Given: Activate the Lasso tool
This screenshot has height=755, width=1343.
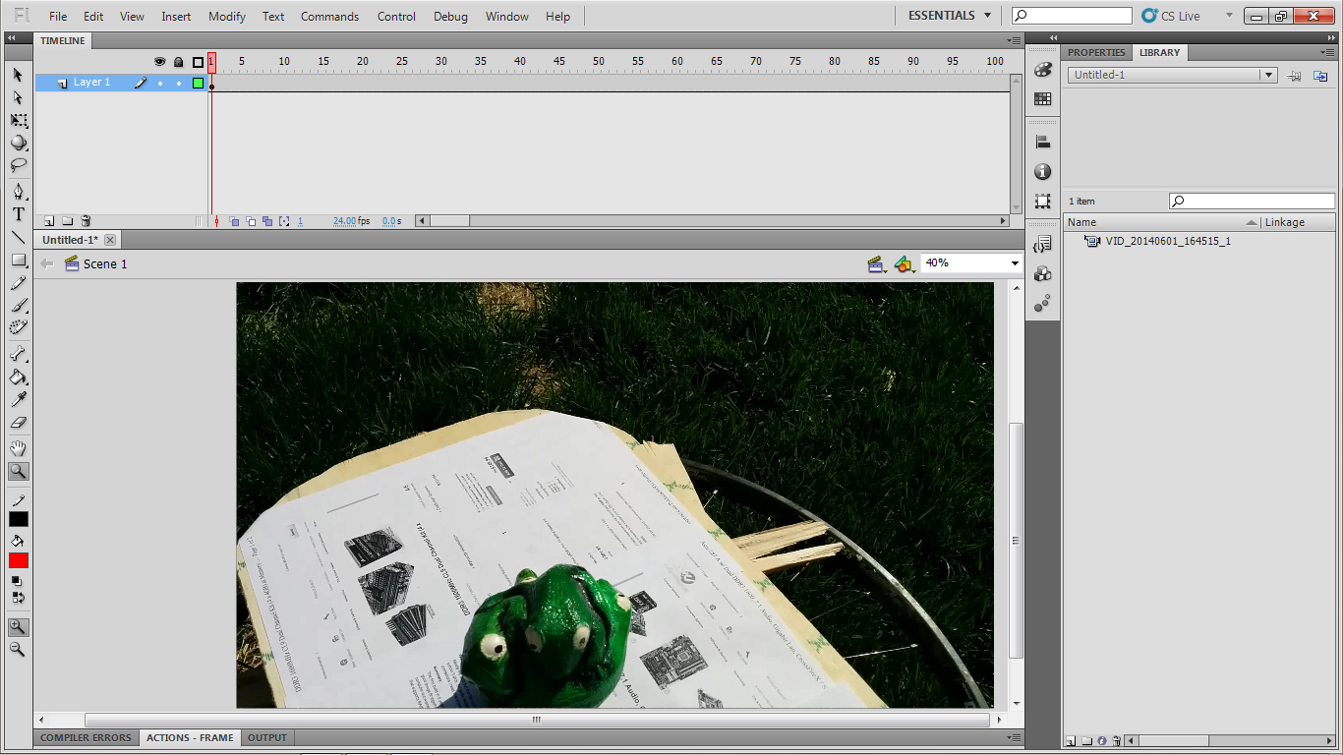Looking at the screenshot, I should point(18,165).
